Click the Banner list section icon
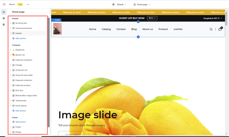Image resolution: width=229 pixels, height=137 pixels. pos(14,55)
